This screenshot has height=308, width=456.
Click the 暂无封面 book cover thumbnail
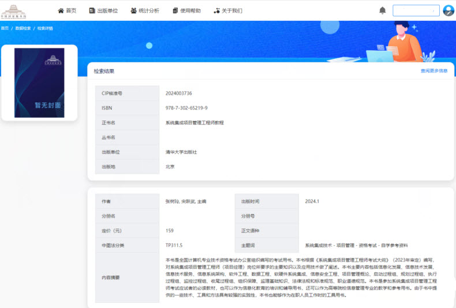click(x=39, y=83)
